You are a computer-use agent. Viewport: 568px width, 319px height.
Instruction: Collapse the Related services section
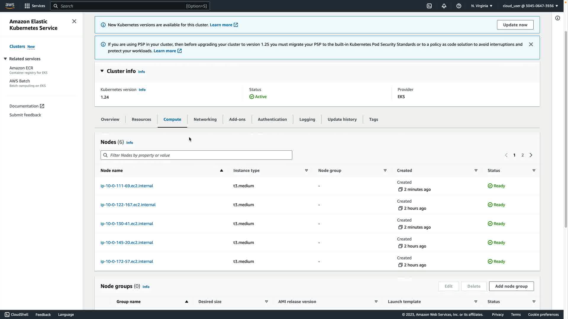pos(5,59)
